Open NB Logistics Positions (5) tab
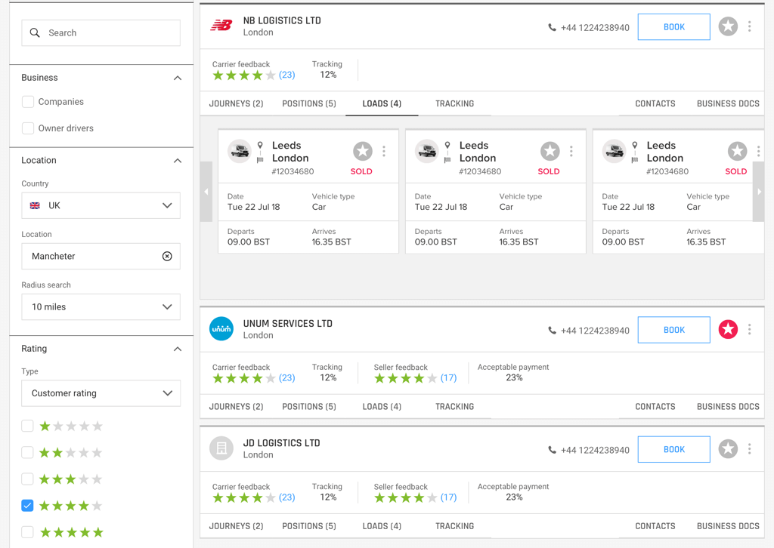Screen dimensions: 774x548 (309, 103)
